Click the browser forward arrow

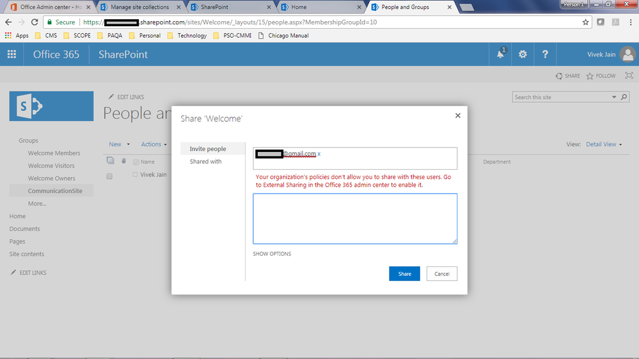22,22
